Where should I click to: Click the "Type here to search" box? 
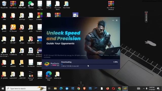coord(26,88)
